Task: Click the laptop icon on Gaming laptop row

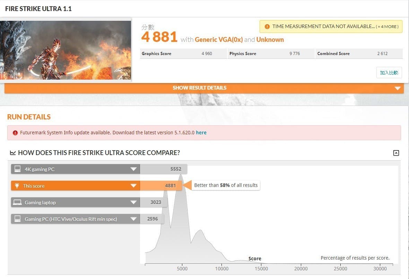Action: [x=17, y=202]
